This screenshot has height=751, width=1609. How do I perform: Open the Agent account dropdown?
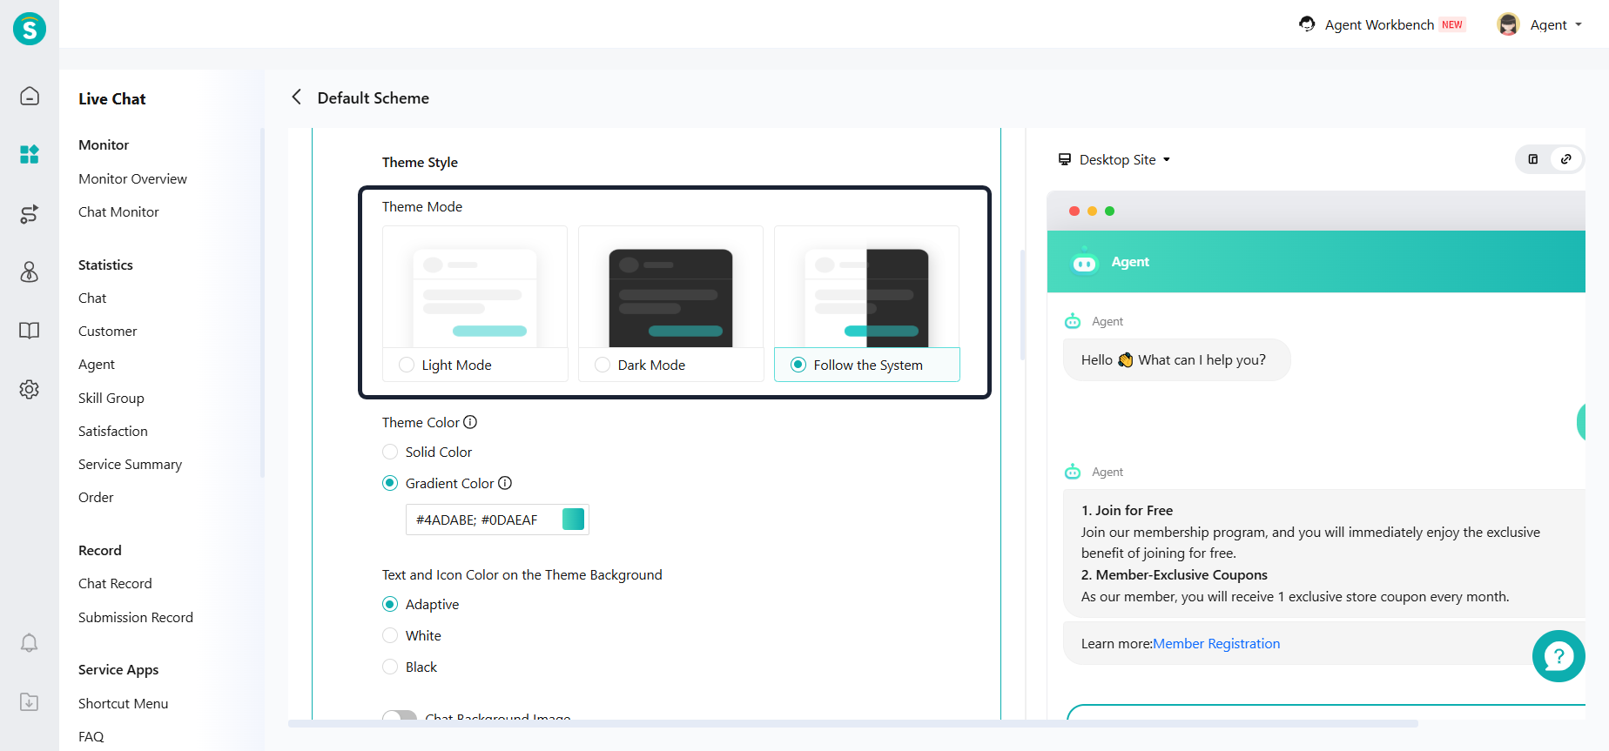coord(1539,24)
